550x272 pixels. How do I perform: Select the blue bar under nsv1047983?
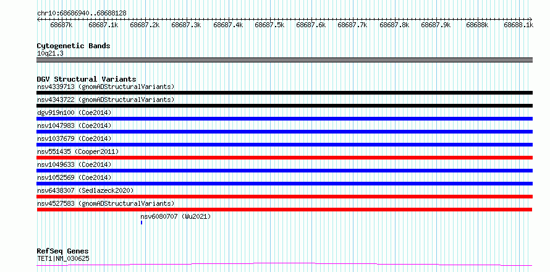pos(284,132)
